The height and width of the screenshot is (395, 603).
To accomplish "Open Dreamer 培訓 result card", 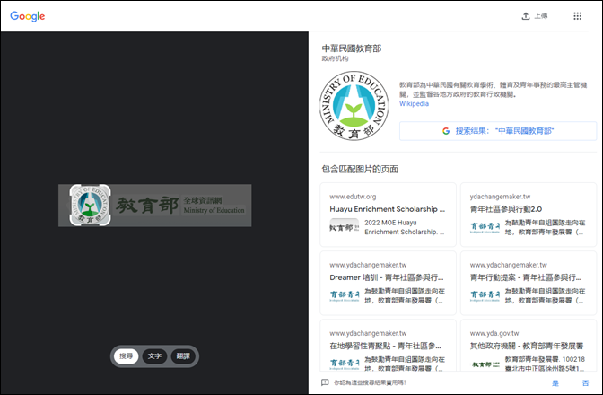I will click(x=388, y=283).
